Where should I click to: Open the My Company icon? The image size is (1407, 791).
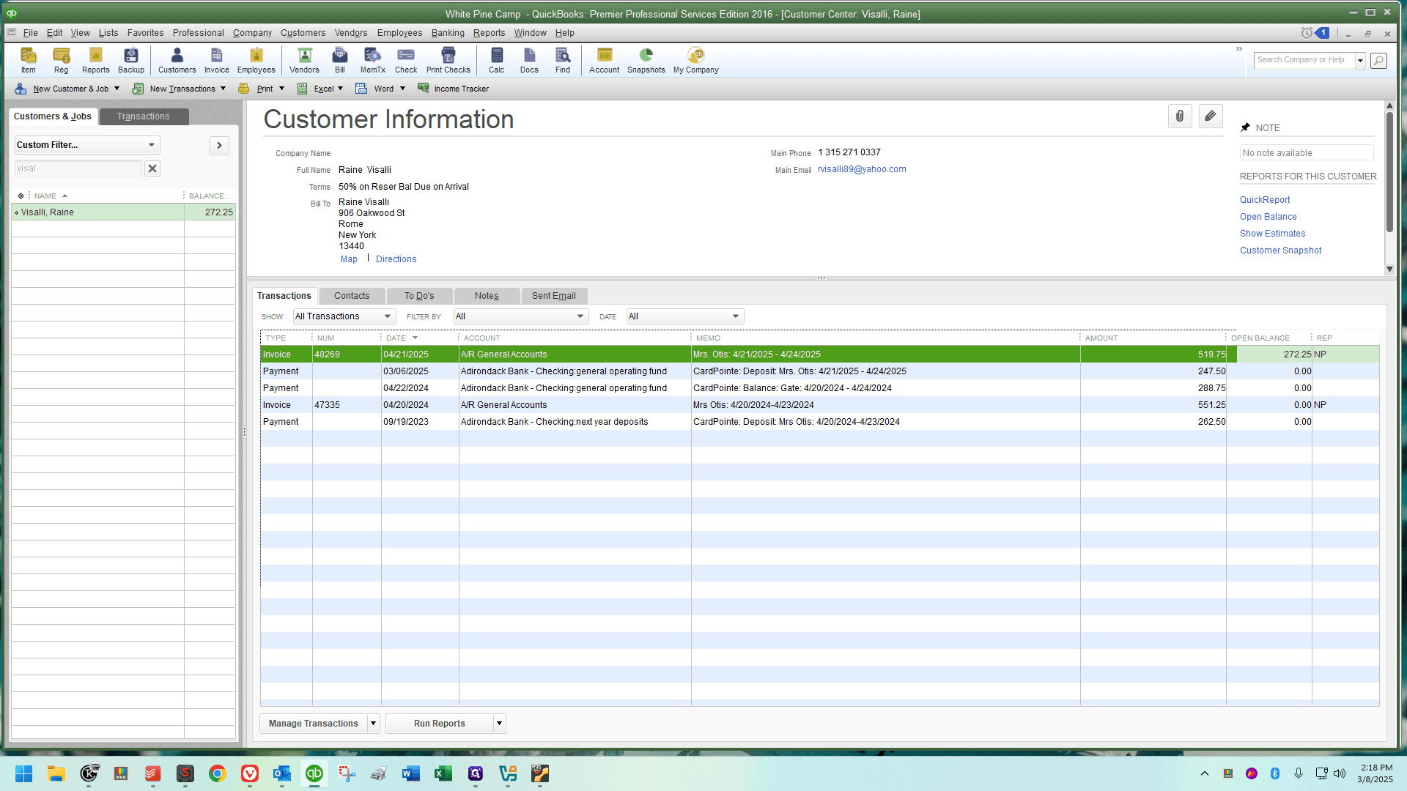point(696,60)
